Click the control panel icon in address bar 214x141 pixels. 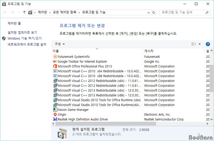tap(30, 12)
